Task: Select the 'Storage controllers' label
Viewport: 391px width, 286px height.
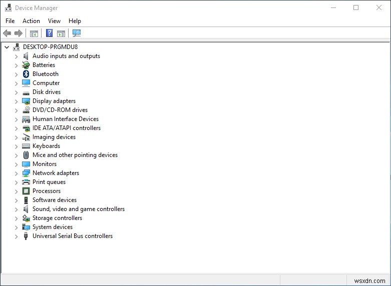Action: point(57,218)
